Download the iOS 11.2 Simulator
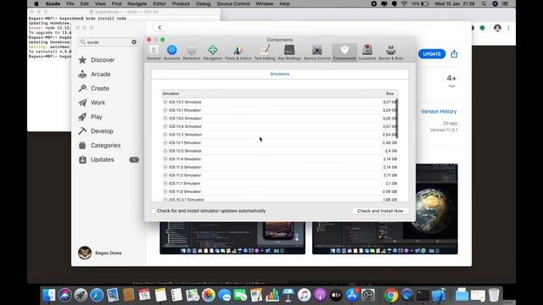 click(165, 175)
